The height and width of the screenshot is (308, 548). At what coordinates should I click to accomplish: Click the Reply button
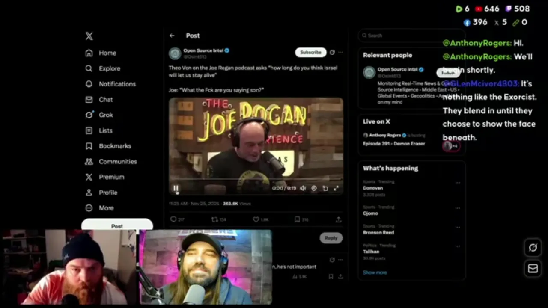331,238
